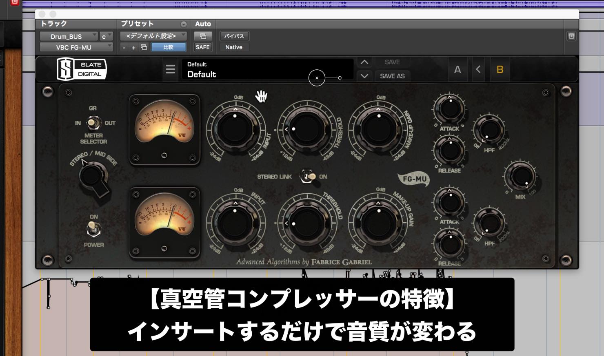Copy settings with arrow between A and B
This screenshot has width=604, height=356.
coord(478,69)
